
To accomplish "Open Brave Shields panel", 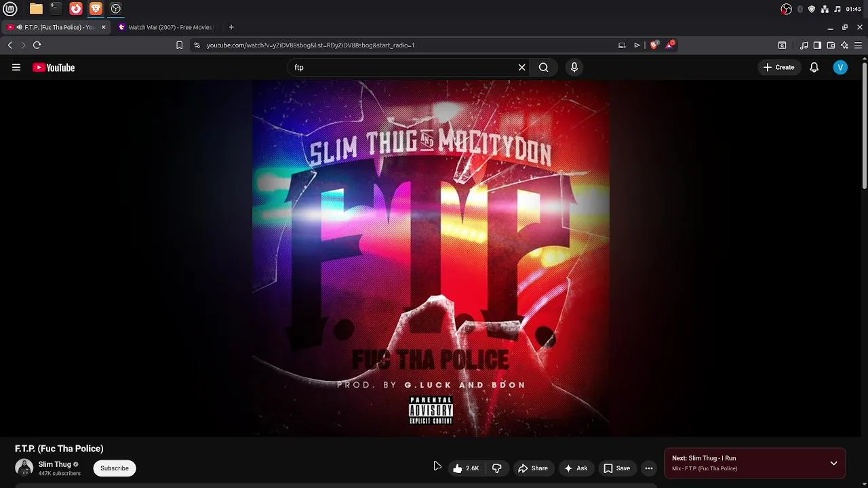I will coord(654,45).
